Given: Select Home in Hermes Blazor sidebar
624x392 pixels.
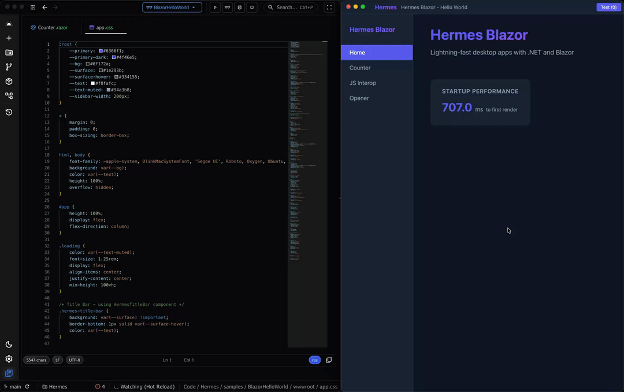Looking at the screenshot, I should pos(377,53).
